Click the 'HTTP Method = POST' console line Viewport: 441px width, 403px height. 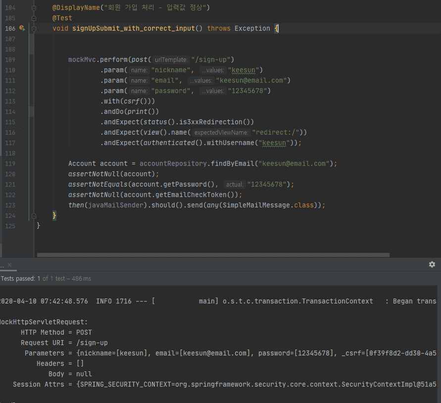pyautogui.click(x=56, y=332)
